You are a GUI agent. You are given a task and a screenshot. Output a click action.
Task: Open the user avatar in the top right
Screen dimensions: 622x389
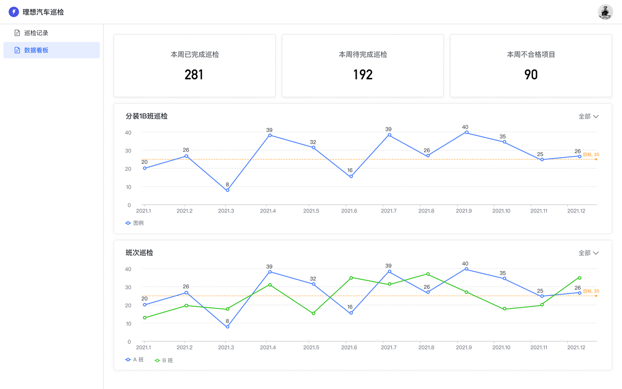tap(605, 12)
